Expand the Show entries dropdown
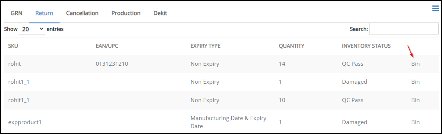The image size is (442, 134). [x=32, y=29]
